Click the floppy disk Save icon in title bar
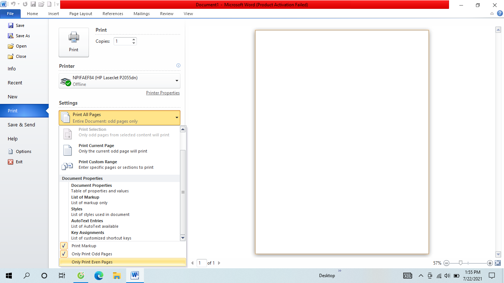Viewport: 504px width, 283px height. (33, 4)
